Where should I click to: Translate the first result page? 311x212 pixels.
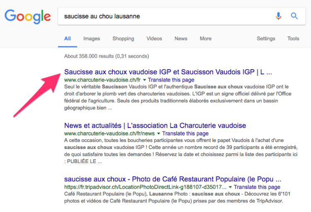[171, 80]
